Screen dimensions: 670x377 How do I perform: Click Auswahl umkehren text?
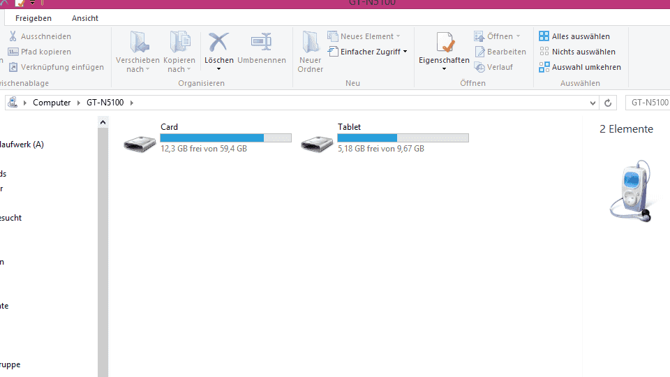586,67
